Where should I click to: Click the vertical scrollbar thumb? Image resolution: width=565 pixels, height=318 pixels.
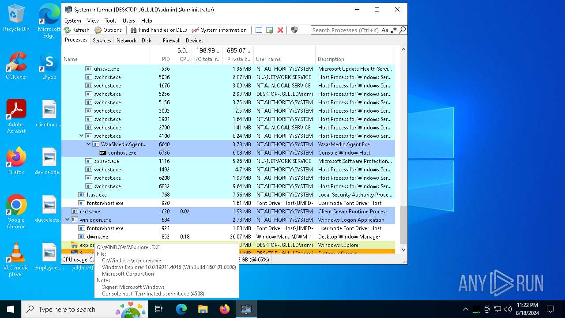pyautogui.click(x=403, y=225)
